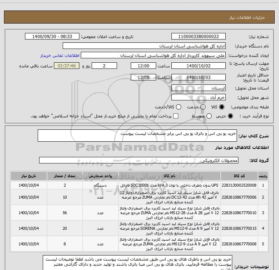Viewport: 279px width, 270px height.
Task: Click the price validity hour field 12:00
Action: (x=143, y=78)
